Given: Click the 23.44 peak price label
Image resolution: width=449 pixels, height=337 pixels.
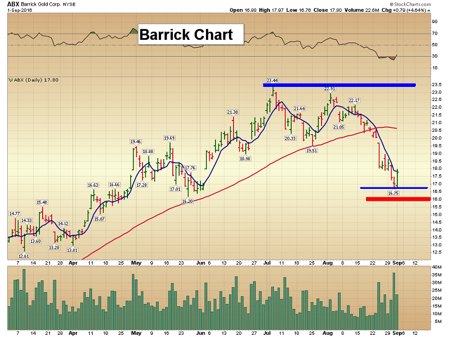Looking at the screenshot, I should (x=272, y=80).
